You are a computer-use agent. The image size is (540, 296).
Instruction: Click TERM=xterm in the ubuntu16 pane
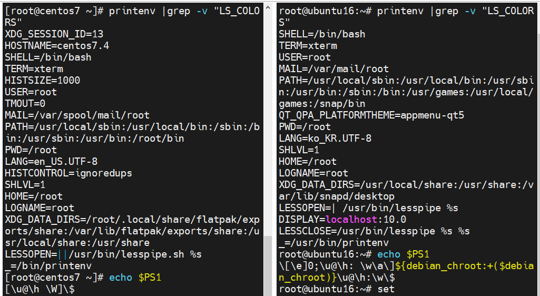click(308, 45)
